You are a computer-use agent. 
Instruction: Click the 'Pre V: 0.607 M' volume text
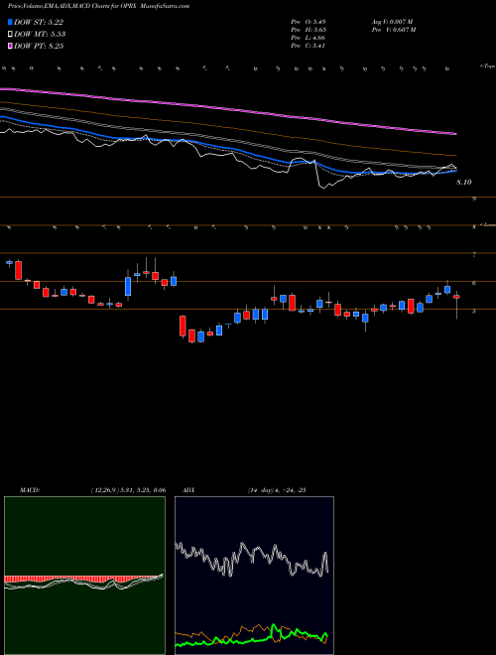tap(394, 30)
